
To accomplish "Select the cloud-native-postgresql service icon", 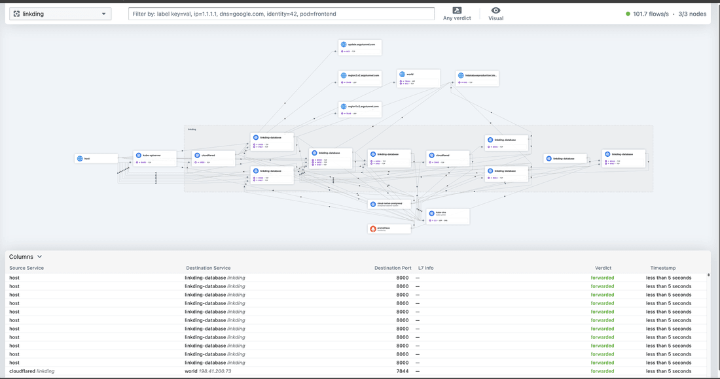I will click(x=372, y=204).
